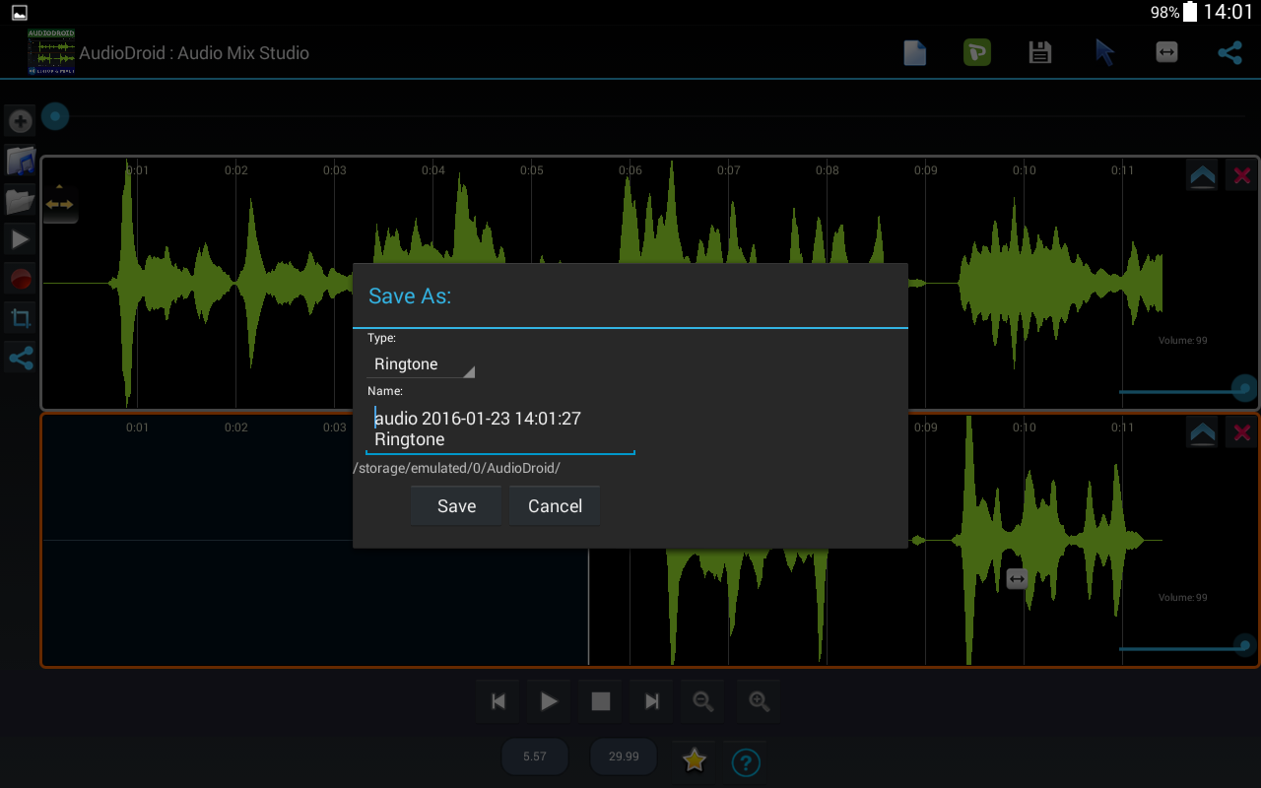This screenshot has height=788, width=1261.
Task: Skip to the end of the mix
Action: click(652, 701)
